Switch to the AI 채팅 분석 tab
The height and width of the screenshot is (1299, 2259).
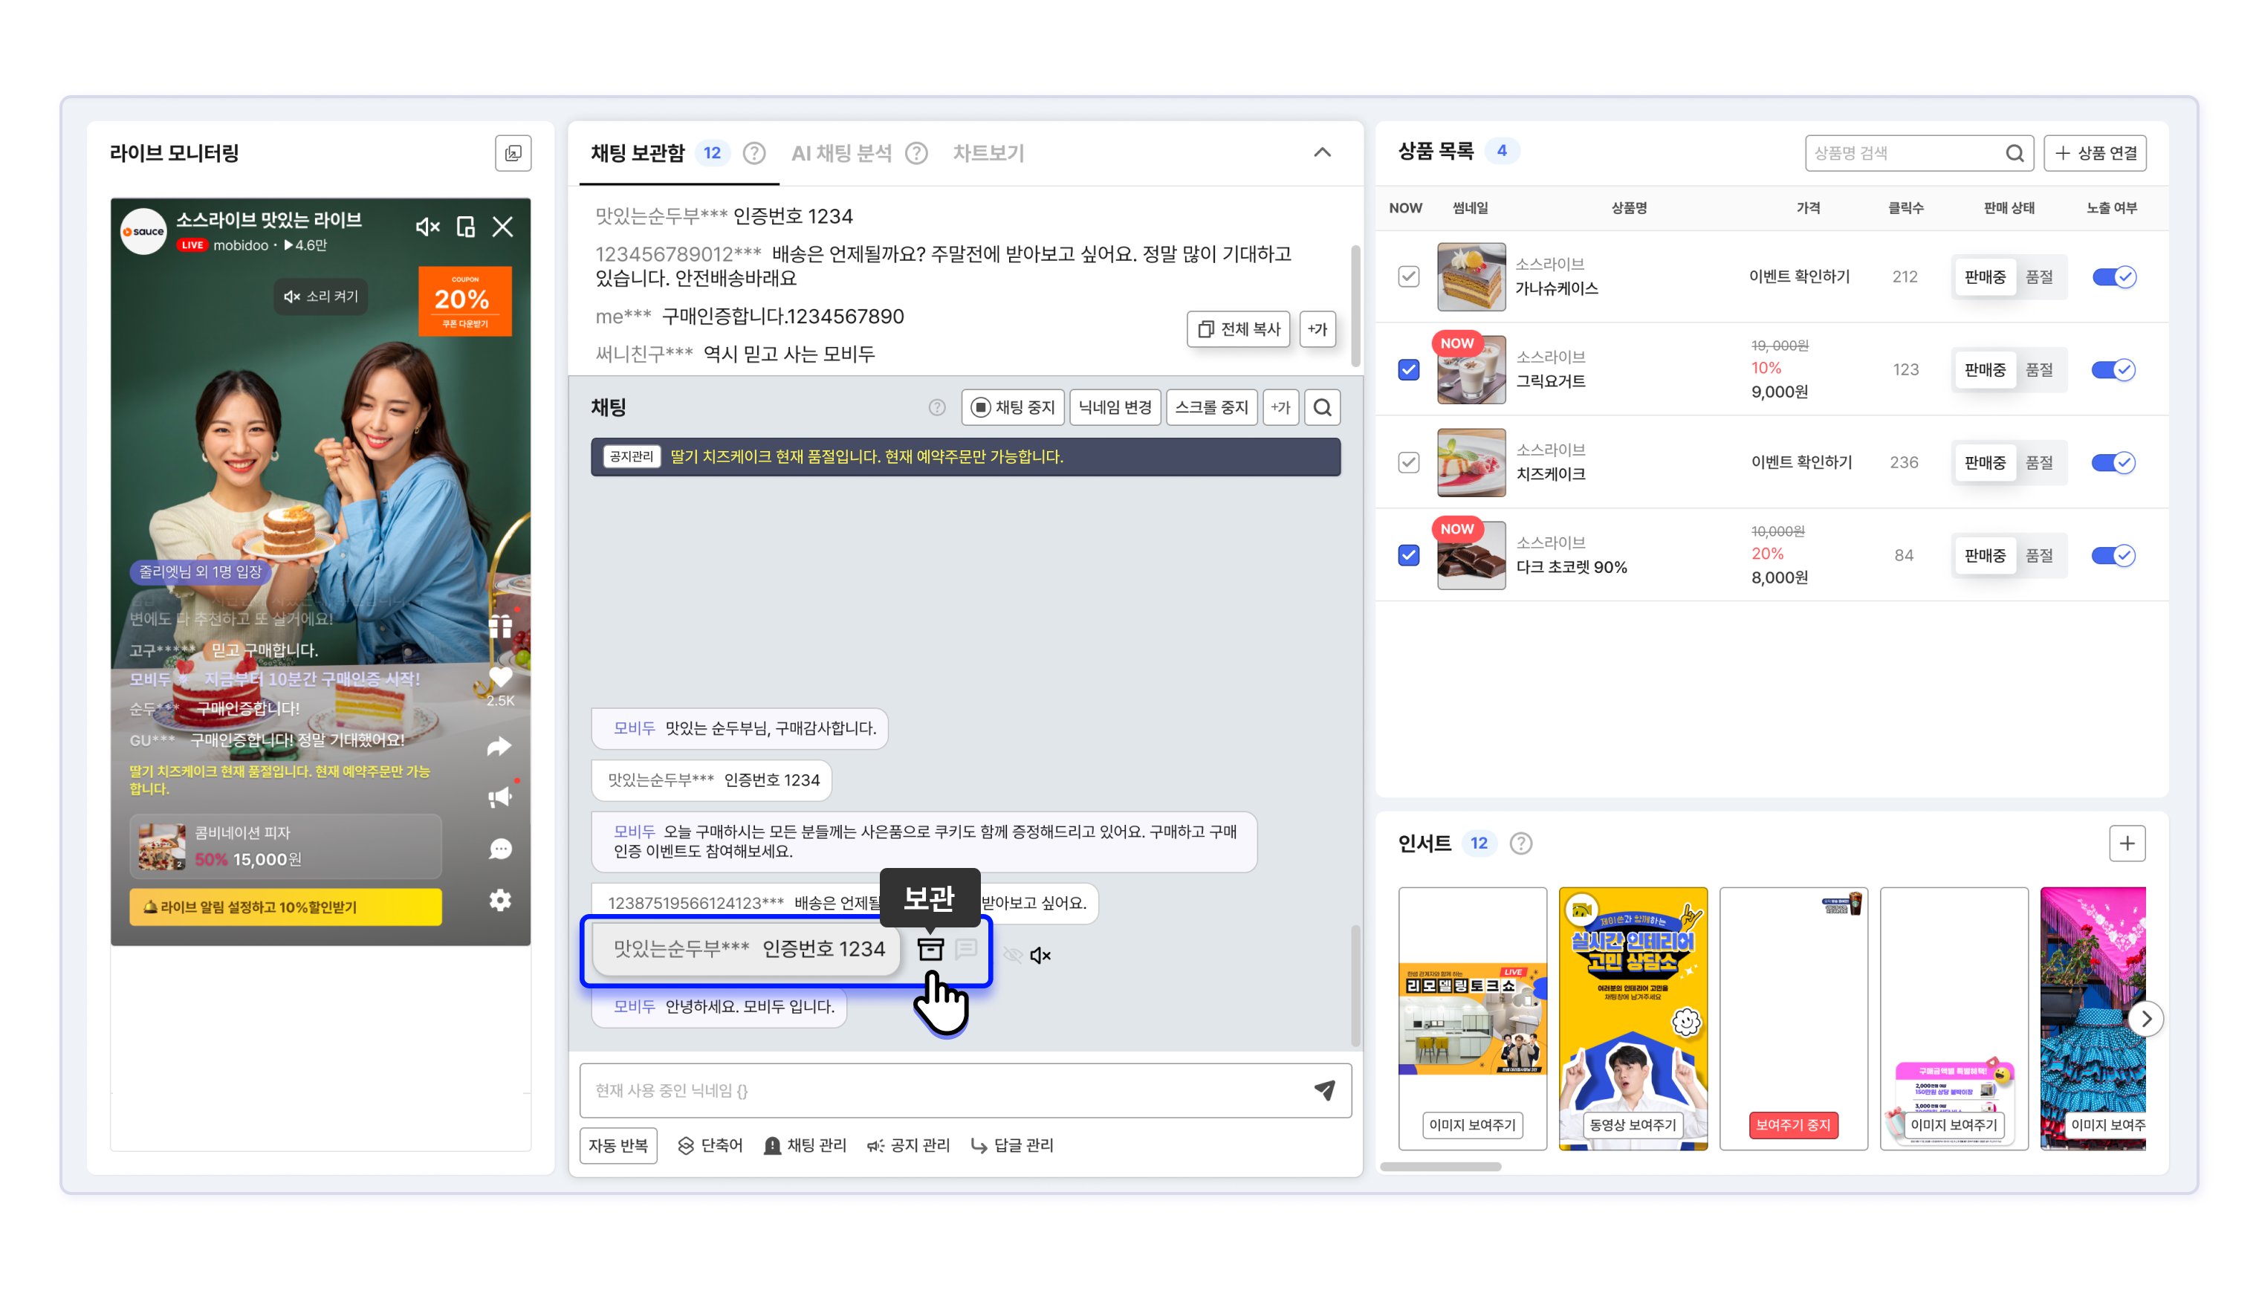841,153
